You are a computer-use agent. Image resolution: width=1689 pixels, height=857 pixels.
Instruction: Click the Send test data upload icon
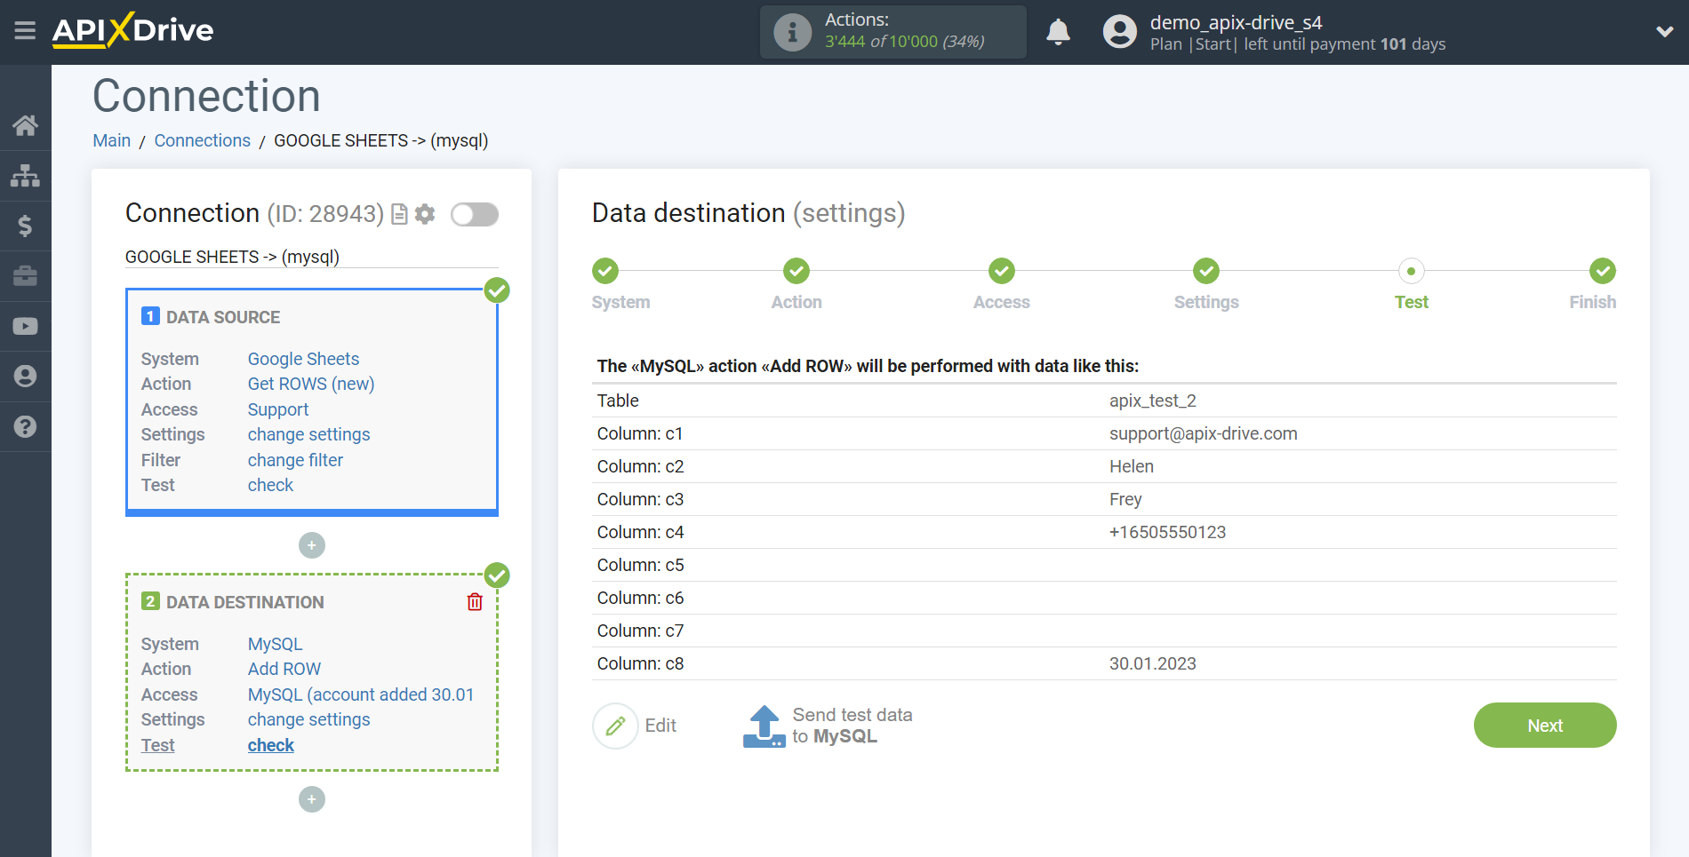point(764,726)
